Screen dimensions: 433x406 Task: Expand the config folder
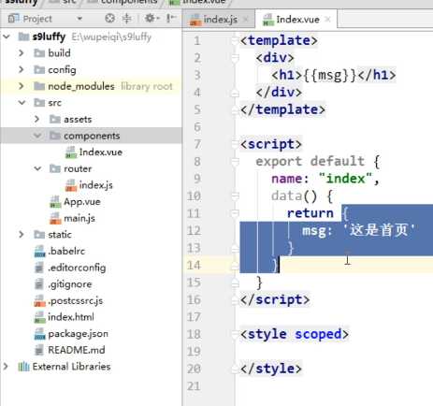22,69
